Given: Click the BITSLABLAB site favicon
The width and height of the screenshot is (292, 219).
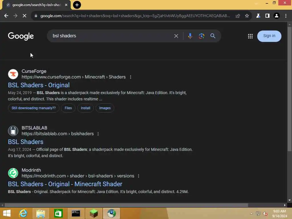Looking at the screenshot, I should (13, 131).
